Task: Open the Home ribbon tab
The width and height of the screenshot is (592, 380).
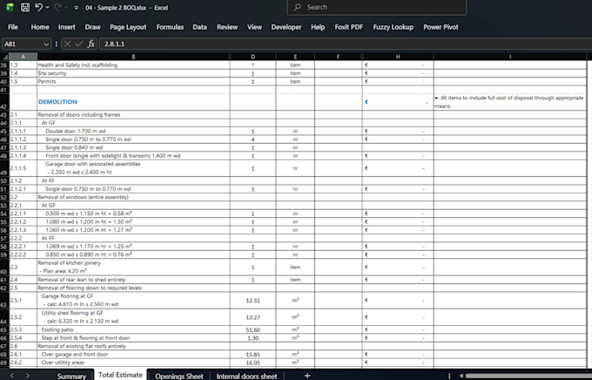Action: [40, 27]
